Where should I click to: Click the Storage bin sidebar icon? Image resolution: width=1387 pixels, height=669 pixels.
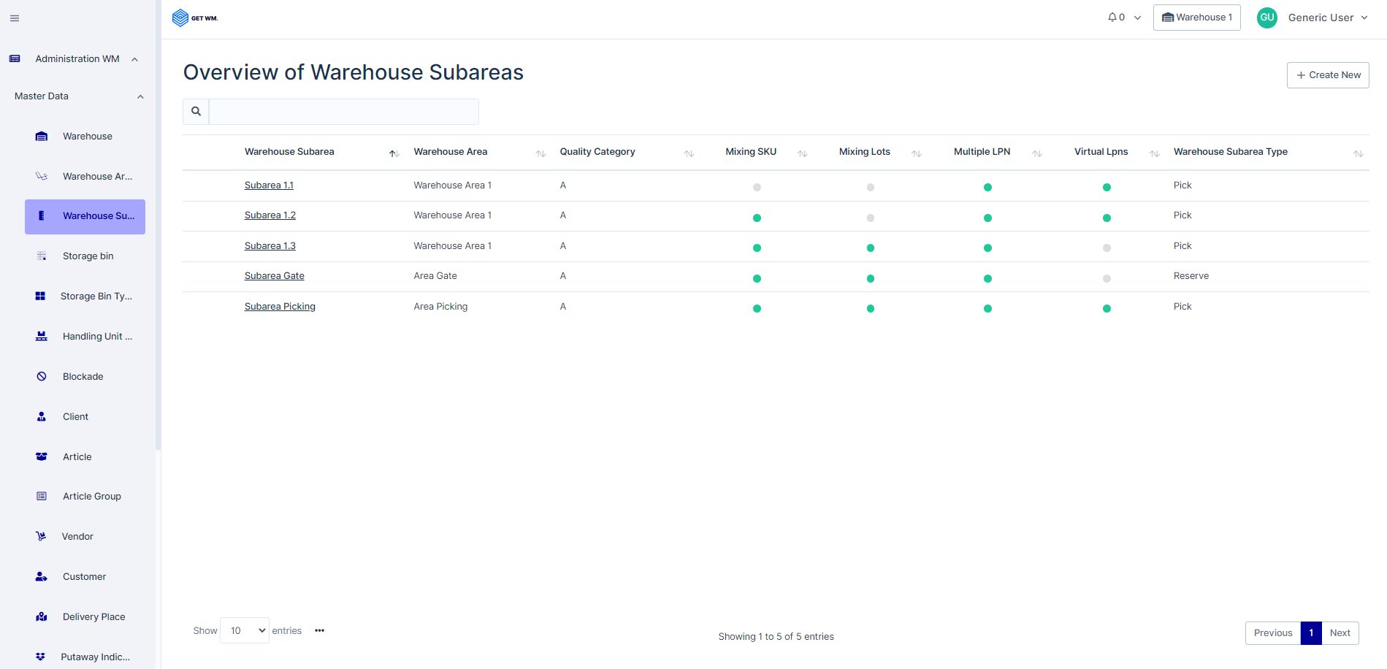tap(42, 256)
